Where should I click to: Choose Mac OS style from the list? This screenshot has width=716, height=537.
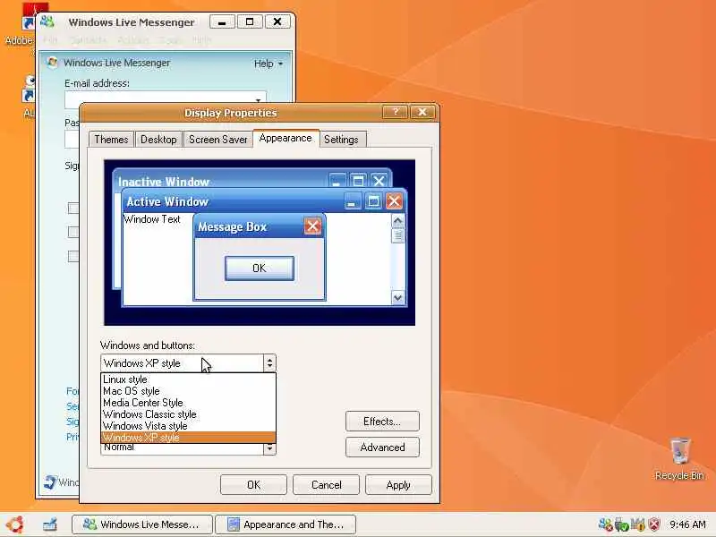pos(188,391)
